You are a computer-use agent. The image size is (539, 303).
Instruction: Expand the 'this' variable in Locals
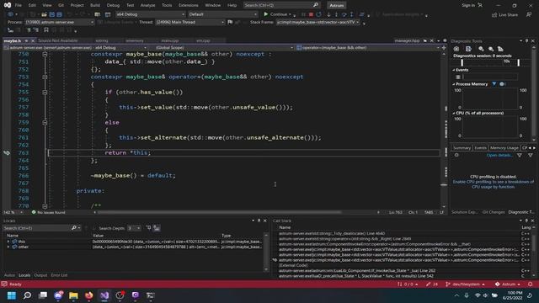[x=8, y=242]
